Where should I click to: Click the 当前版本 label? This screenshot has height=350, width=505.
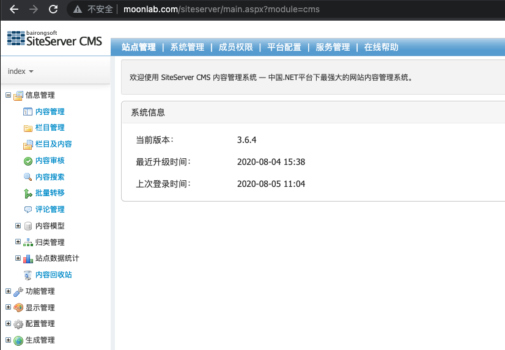155,140
